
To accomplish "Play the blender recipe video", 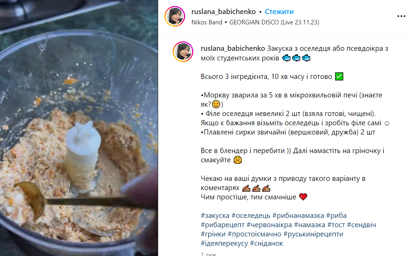I will click(79, 128).
